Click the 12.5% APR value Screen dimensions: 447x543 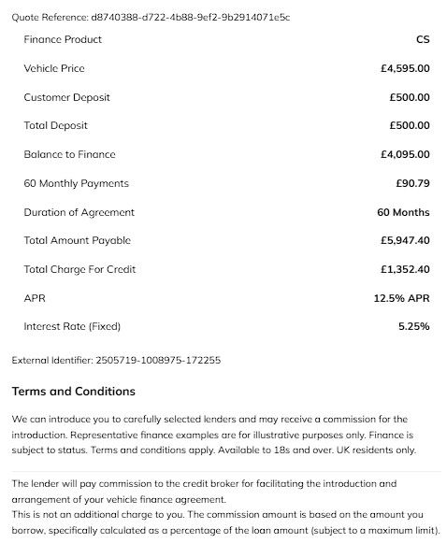tap(401, 298)
